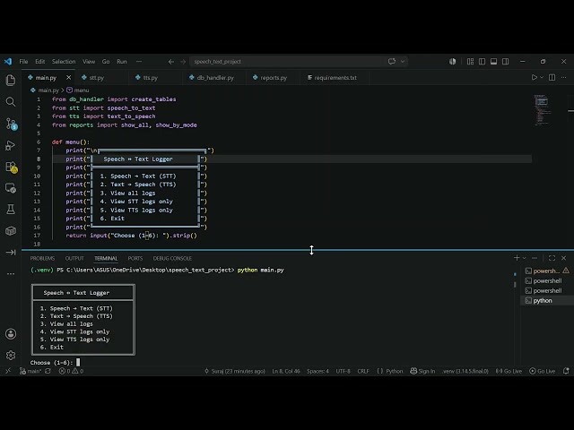Click the Choose (1-6) terminal prompt
This screenshot has width=574, height=430.
[x=51, y=362]
